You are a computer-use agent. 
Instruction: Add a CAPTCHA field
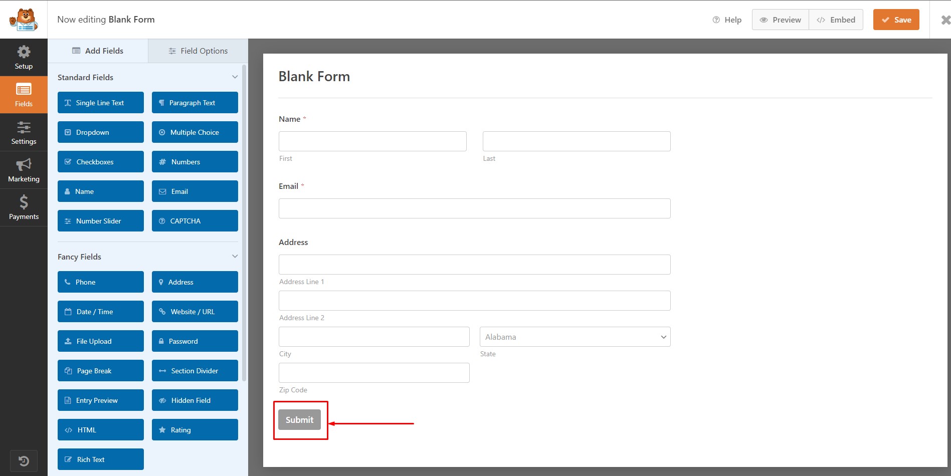(195, 221)
